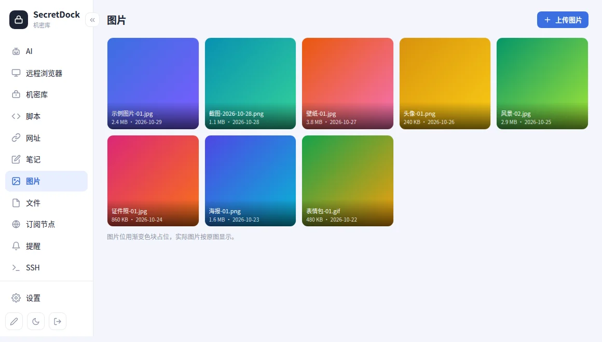The width and height of the screenshot is (602, 342).
Task: Go to 笔记 notes pencil icon
Action: [16, 159]
